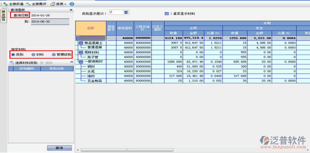Screen dimensions: 310x153
Task: Click the 查询 search button
Action: pos(59,148)
